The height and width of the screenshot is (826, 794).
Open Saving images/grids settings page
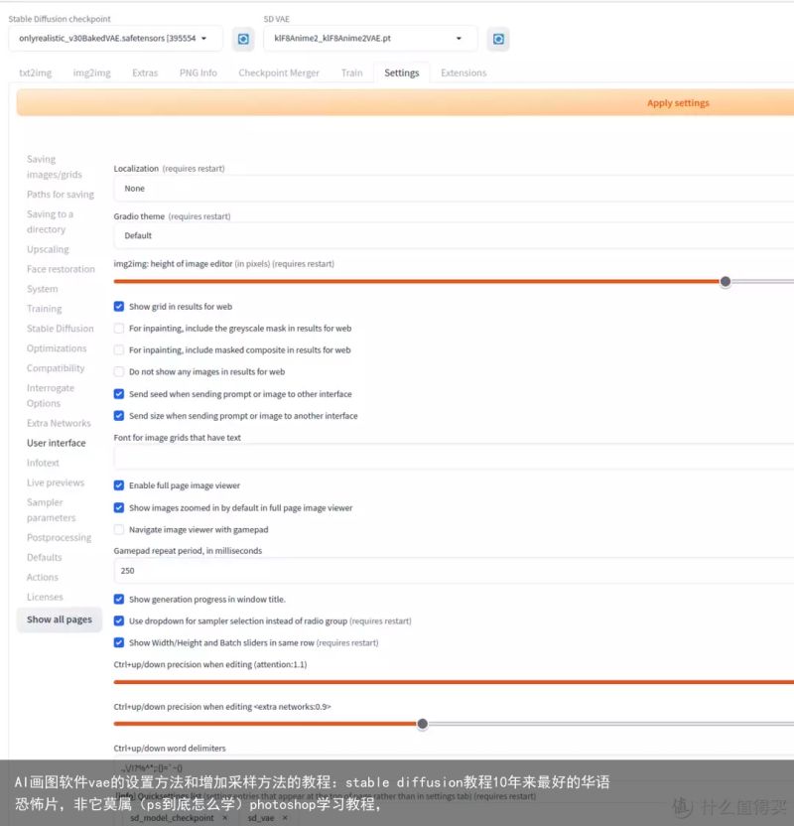[x=55, y=167]
